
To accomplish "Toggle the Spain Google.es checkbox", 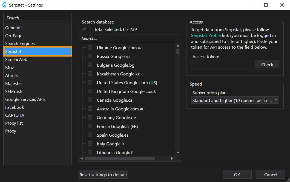I will click(90, 135).
